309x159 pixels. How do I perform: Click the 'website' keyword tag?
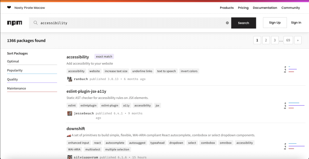click(94, 71)
